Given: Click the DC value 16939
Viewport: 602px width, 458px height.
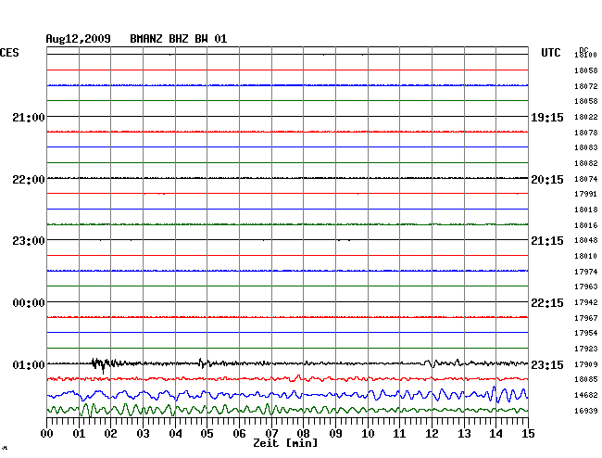Looking at the screenshot, I should tap(586, 411).
